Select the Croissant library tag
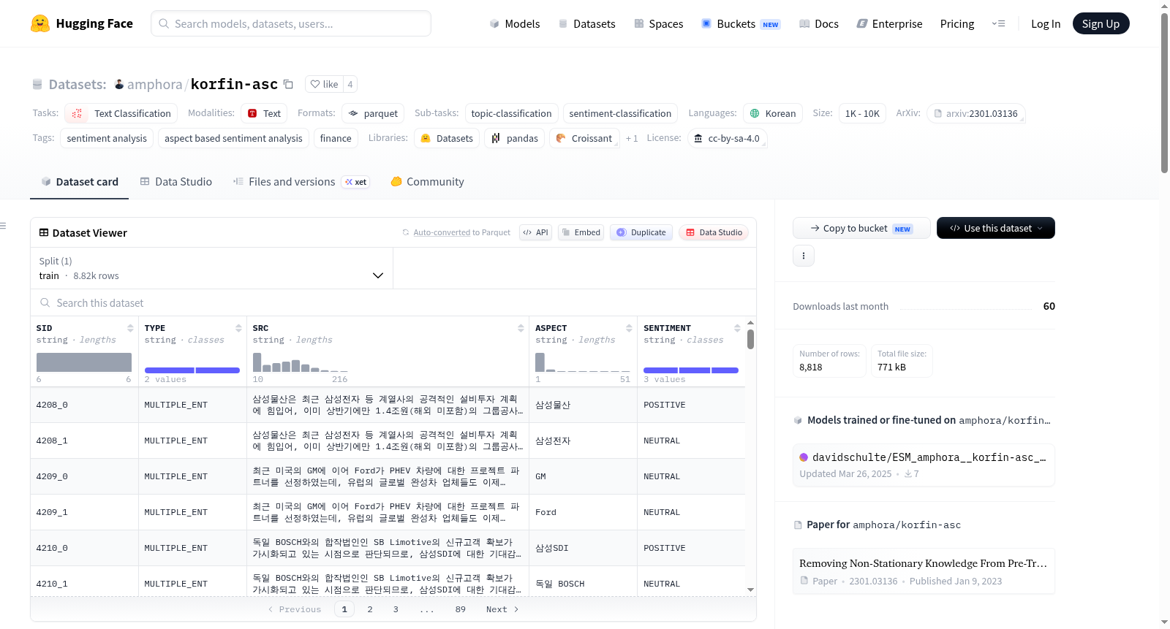The width and height of the screenshot is (1170, 629). (x=584, y=138)
